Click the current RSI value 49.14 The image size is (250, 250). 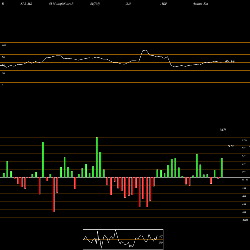230,61
